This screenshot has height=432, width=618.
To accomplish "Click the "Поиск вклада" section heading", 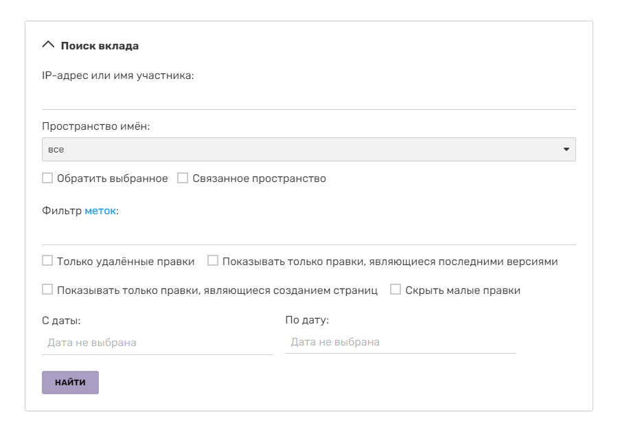I will [x=100, y=46].
